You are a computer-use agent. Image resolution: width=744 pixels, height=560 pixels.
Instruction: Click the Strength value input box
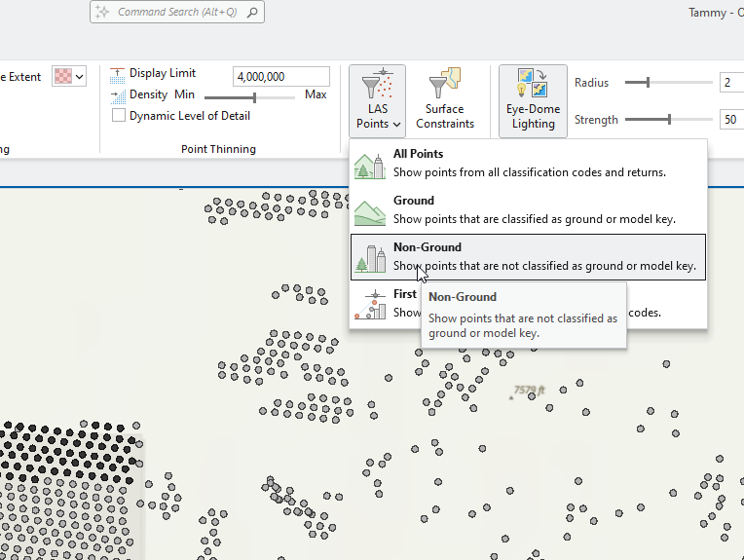click(730, 120)
